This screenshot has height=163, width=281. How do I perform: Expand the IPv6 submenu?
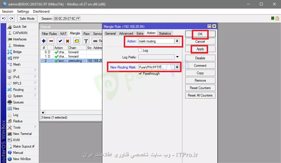coord(35,77)
